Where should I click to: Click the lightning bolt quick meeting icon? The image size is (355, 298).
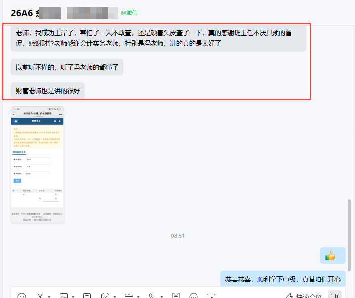tap(289, 296)
